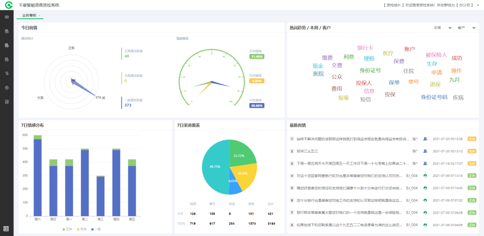Close the 业务看板 tab using its x
Screen dimensions: 484x236
[x=39, y=15]
